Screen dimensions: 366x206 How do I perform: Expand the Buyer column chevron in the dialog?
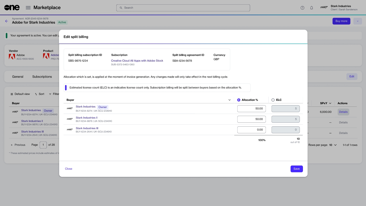[x=230, y=100]
